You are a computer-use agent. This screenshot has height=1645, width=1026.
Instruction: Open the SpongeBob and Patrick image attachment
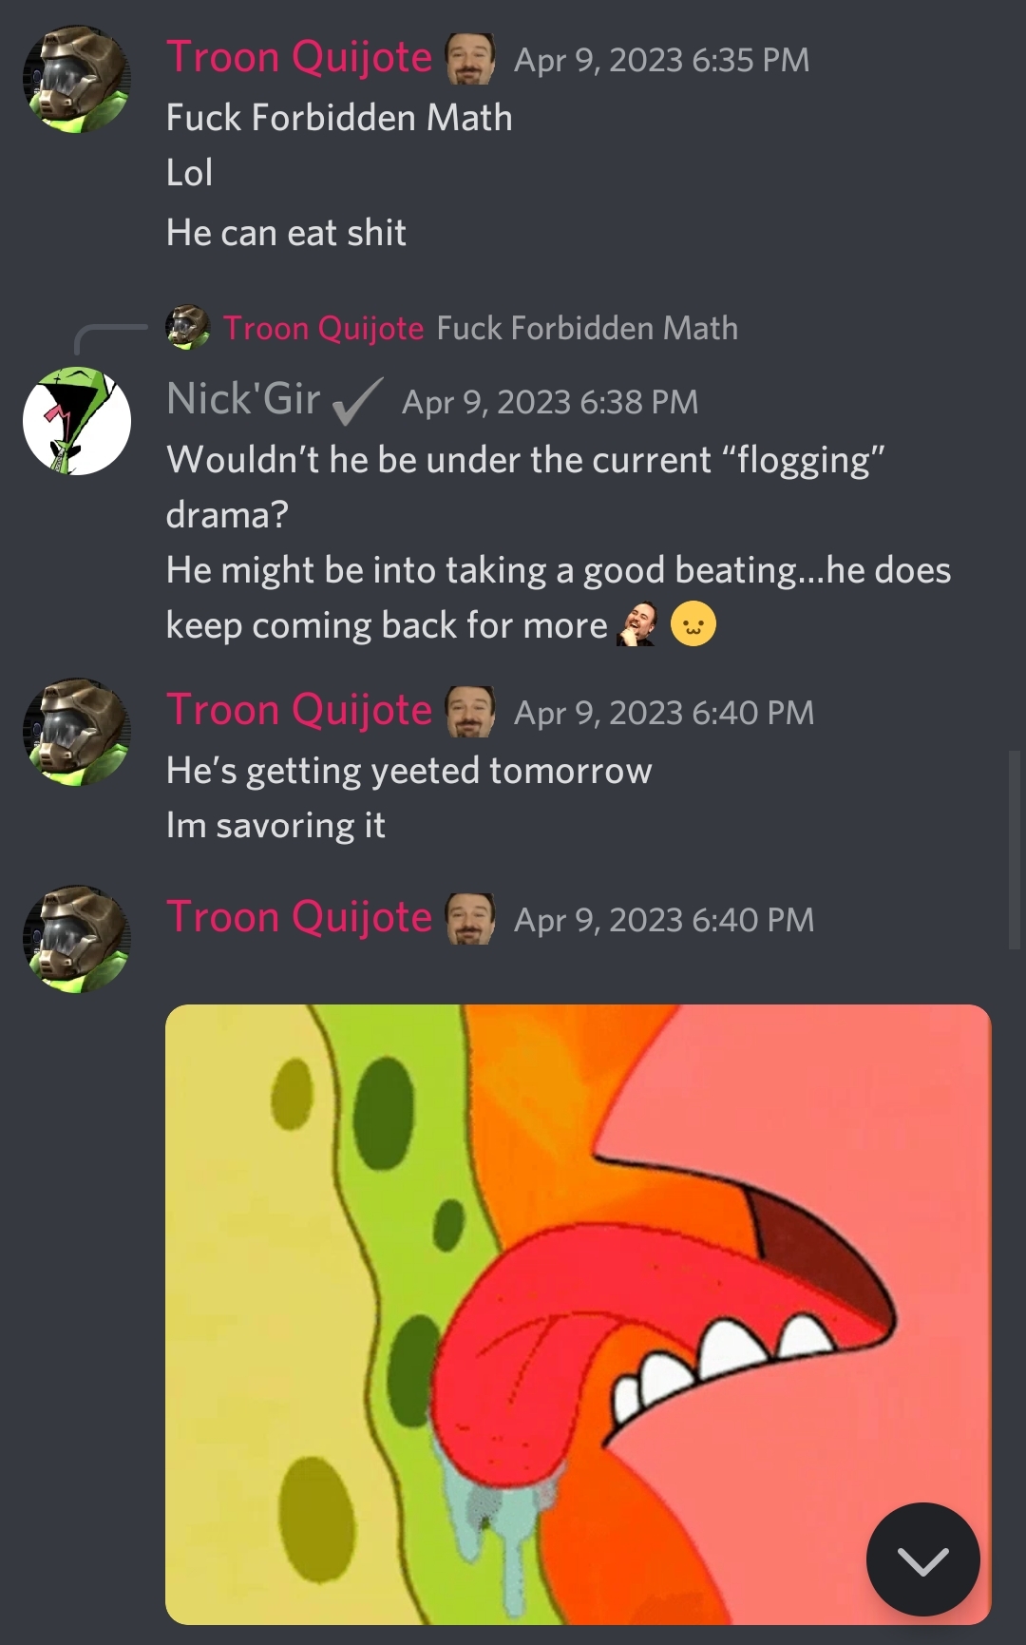578,1314
